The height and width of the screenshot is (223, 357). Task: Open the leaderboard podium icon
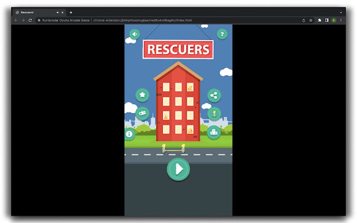[215, 132]
